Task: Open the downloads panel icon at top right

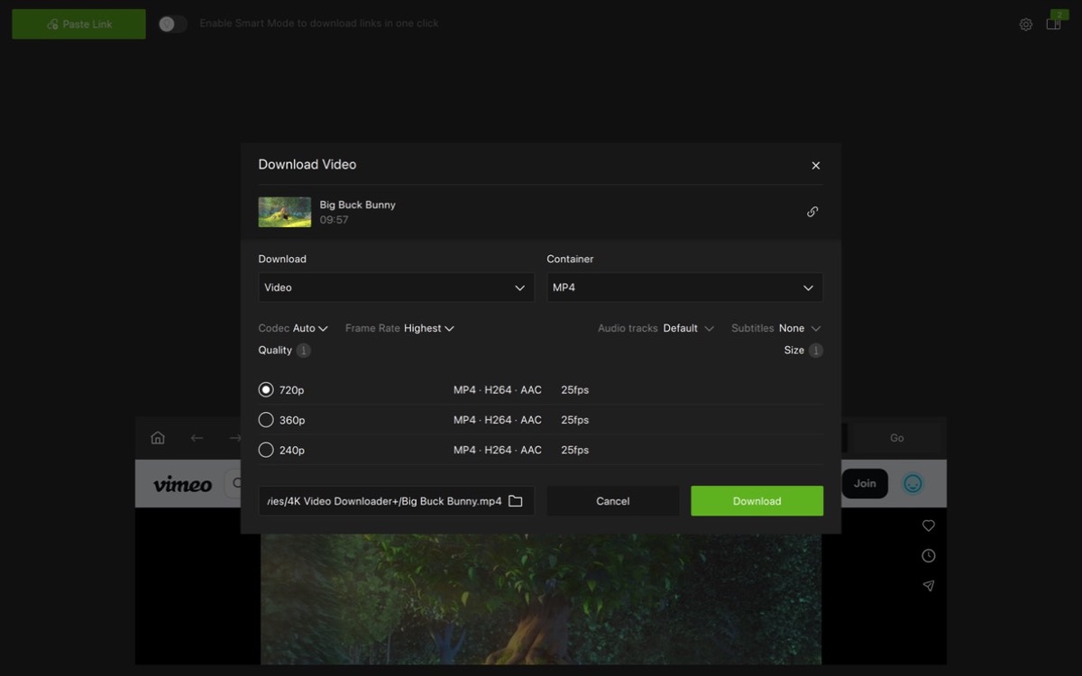Action: 1053,24
